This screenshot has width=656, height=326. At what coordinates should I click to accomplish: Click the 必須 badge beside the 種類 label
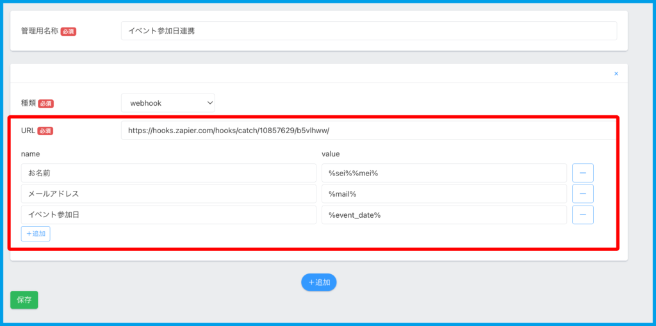(x=45, y=103)
